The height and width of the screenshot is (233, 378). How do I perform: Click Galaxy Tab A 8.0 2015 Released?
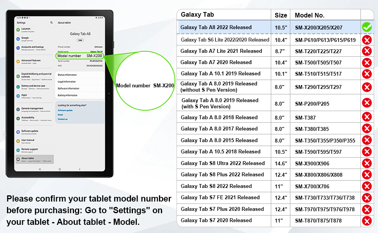pyautogui.click(x=219, y=140)
